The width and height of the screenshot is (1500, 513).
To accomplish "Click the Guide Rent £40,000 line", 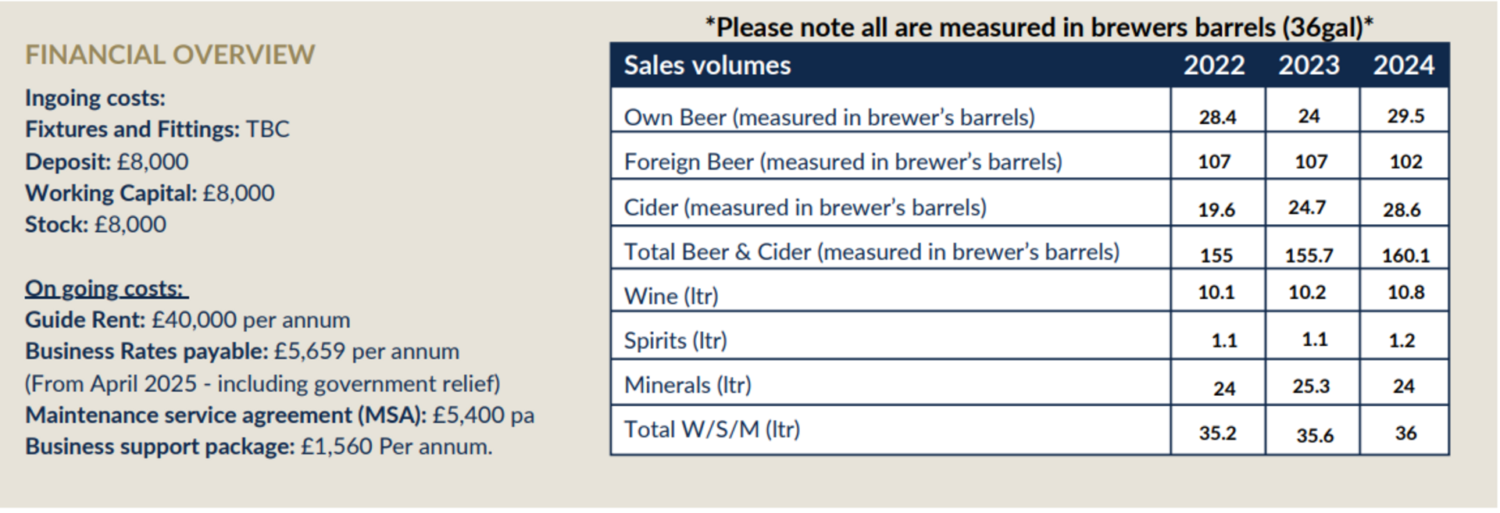I will (x=187, y=320).
